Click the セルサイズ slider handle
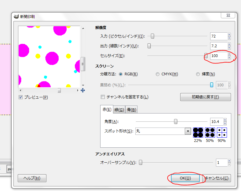 point(206,56)
